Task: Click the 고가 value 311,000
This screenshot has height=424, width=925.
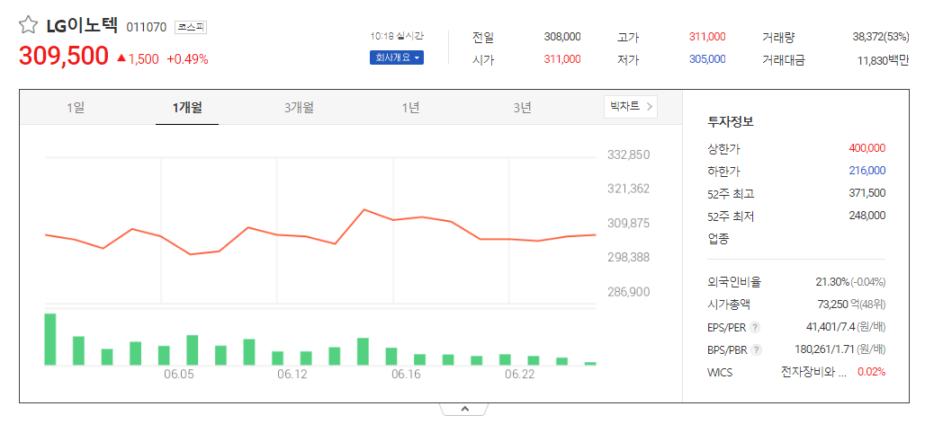Action: pyautogui.click(x=707, y=37)
